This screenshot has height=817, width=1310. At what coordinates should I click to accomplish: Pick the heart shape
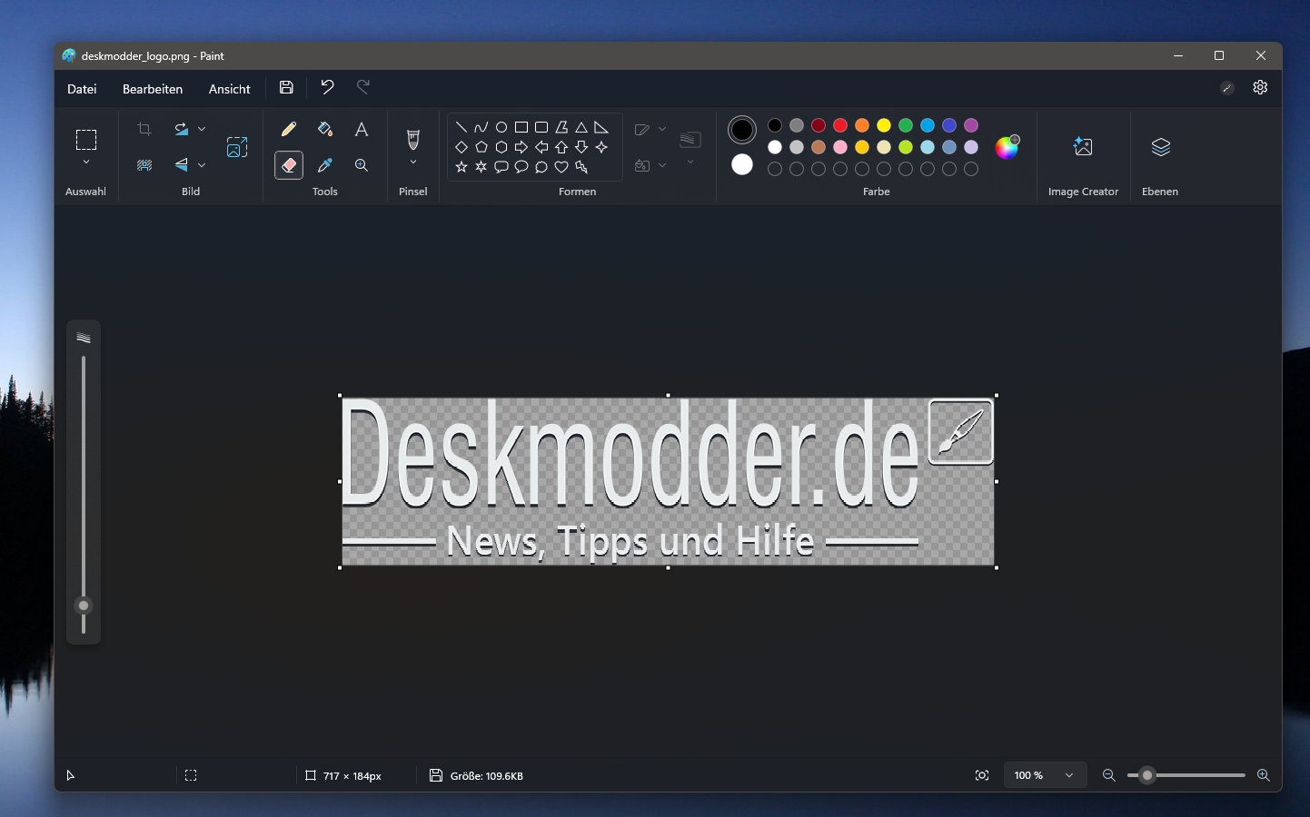(x=561, y=167)
